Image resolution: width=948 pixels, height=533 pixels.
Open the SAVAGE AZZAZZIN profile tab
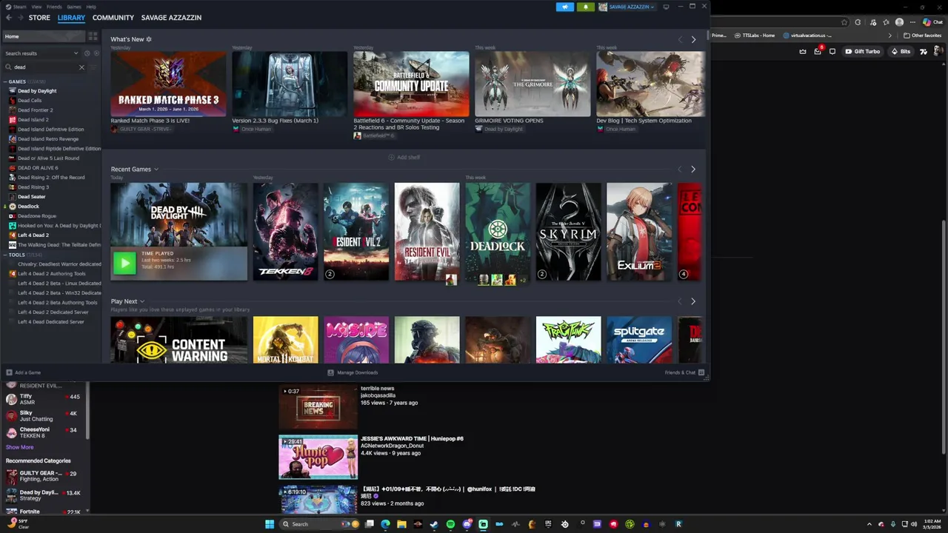171,18
